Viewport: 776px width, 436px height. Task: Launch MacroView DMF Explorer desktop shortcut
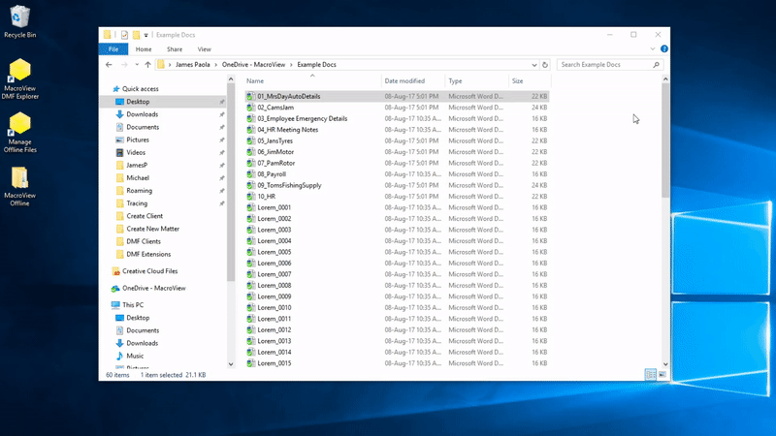(19, 78)
